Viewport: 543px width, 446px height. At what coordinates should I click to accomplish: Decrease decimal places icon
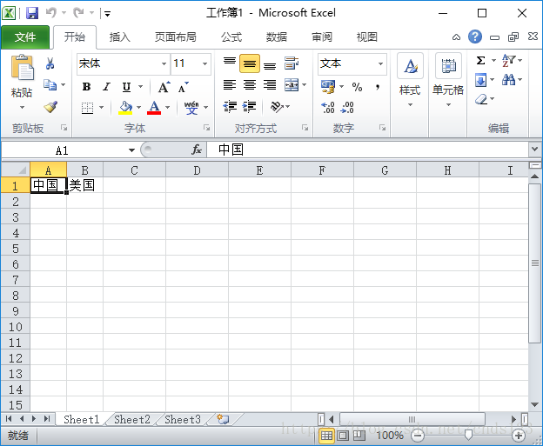click(347, 108)
